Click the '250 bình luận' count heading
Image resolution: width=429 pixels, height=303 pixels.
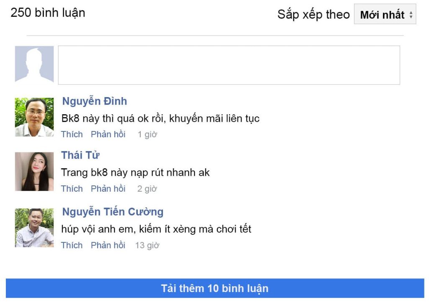pyautogui.click(x=48, y=13)
